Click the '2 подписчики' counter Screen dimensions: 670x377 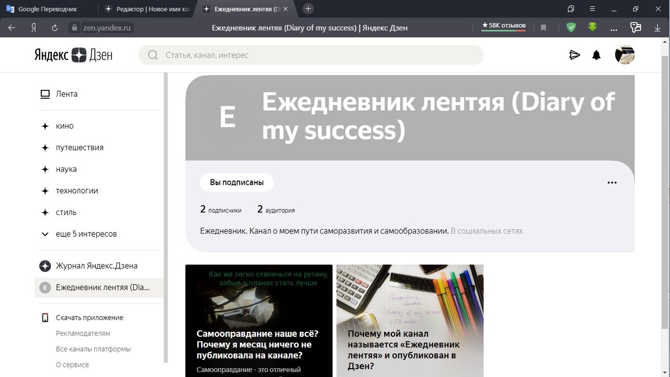click(x=221, y=210)
